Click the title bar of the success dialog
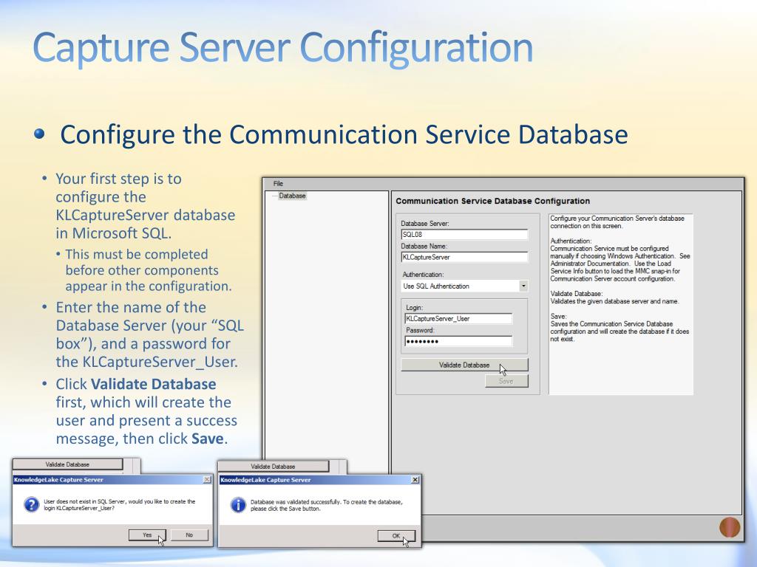Screen dimensions: 757x567 [x=319, y=480]
